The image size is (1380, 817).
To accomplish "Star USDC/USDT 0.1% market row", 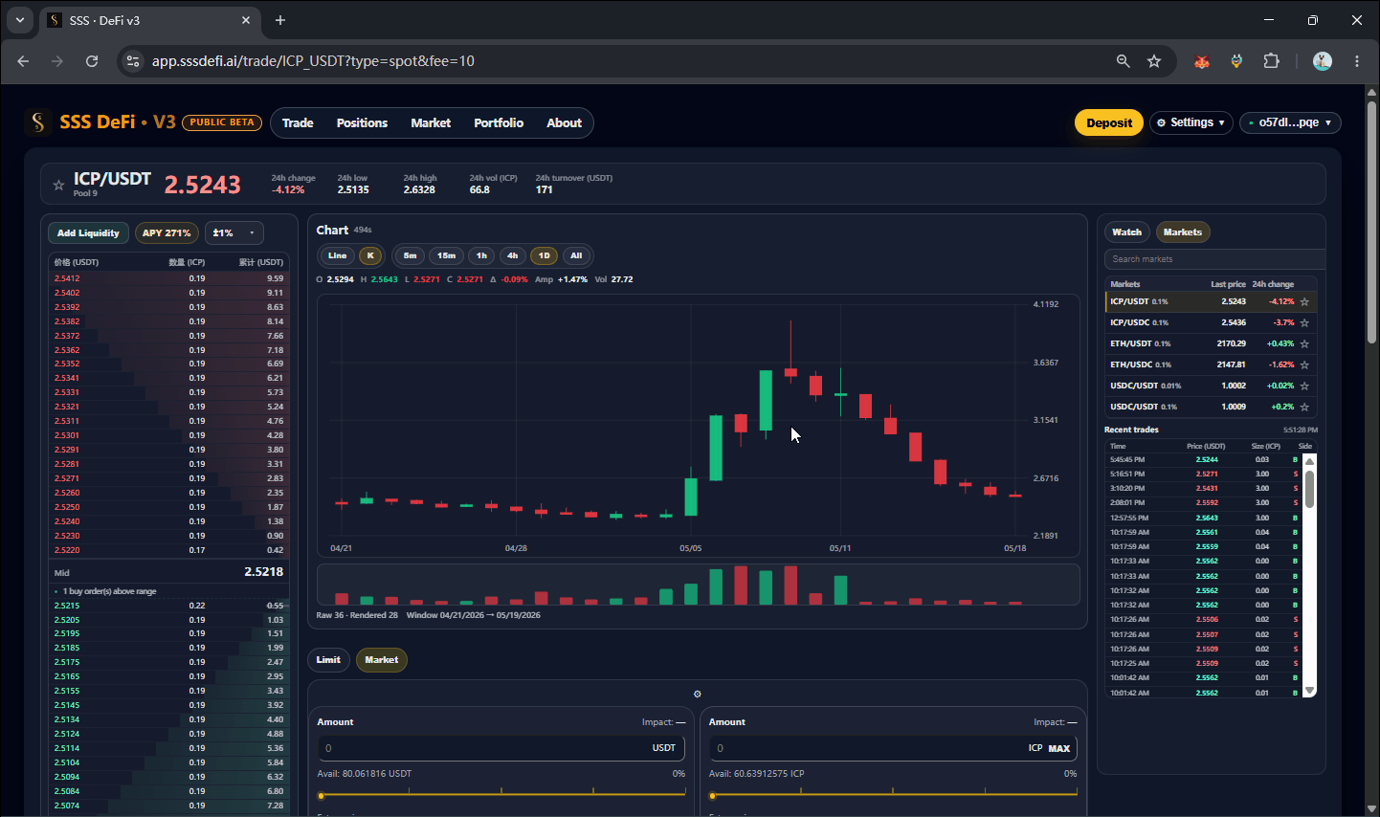I will [x=1304, y=407].
